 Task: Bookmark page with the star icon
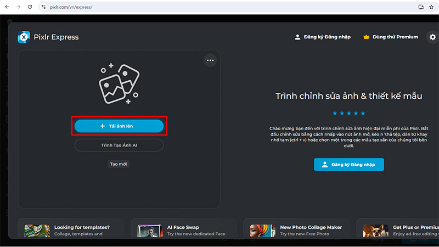click(432, 7)
